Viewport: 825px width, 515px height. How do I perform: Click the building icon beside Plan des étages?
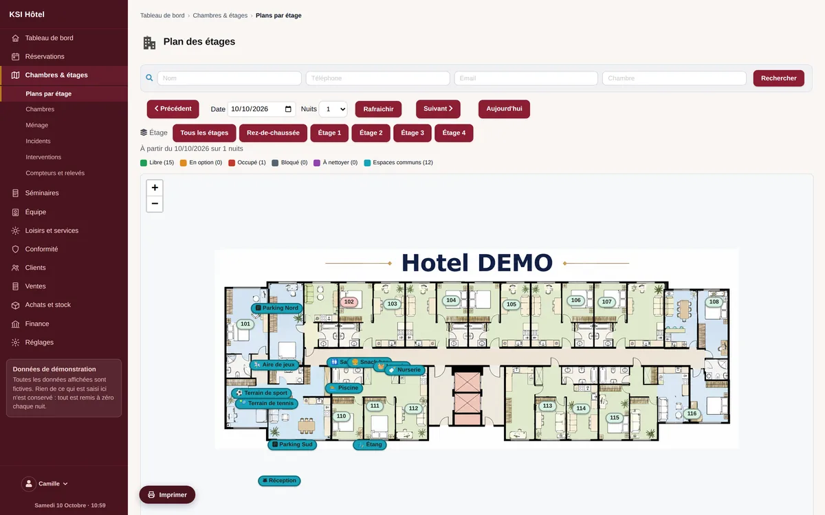[x=149, y=43]
